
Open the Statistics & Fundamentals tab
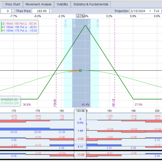(x=91, y=4)
